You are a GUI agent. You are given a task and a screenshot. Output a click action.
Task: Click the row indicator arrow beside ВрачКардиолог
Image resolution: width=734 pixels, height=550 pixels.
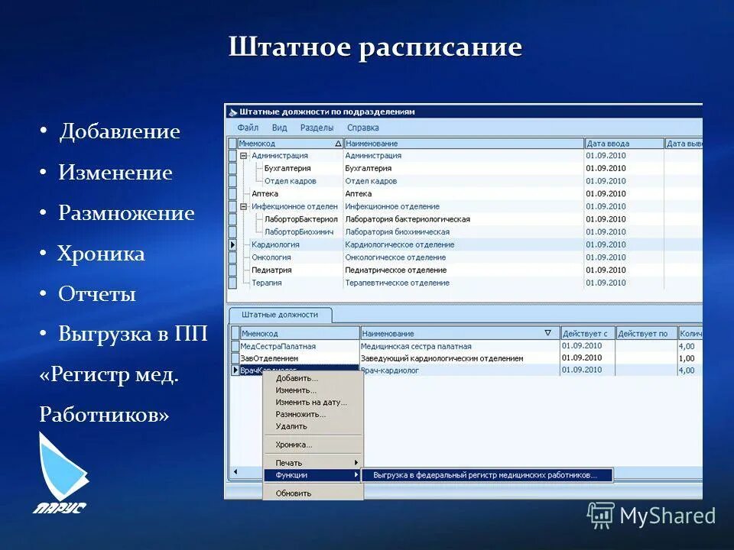pos(235,370)
